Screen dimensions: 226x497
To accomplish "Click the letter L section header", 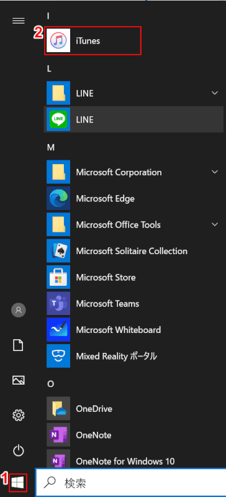I will tap(49, 68).
